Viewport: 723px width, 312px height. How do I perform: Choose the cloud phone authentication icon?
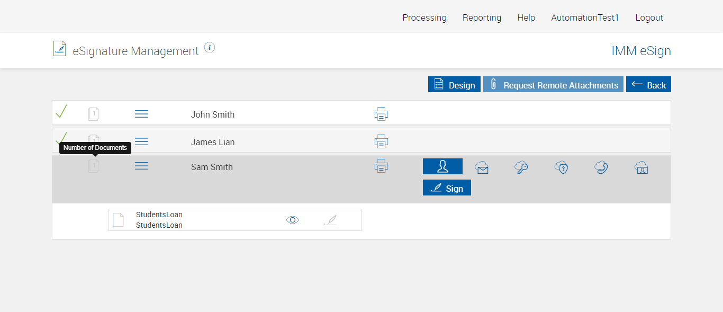[x=601, y=168]
